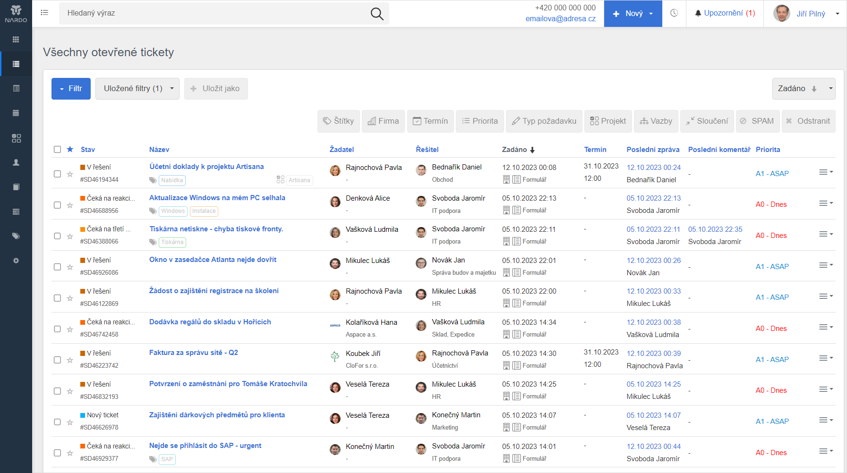
Task: Tick checkbox for Nejde se přihlásit SAP
Action: point(57,453)
